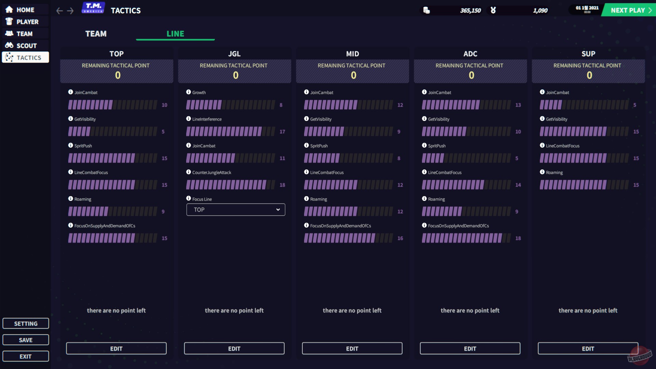Image resolution: width=656 pixels, height=369 pixels.
Task: Open the Player panel via its trophy icon
Action: point(9,21)
